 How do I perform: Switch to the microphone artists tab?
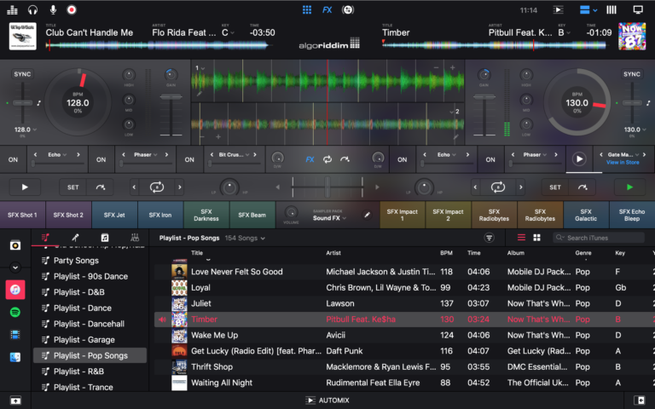(x=75, y=238)
